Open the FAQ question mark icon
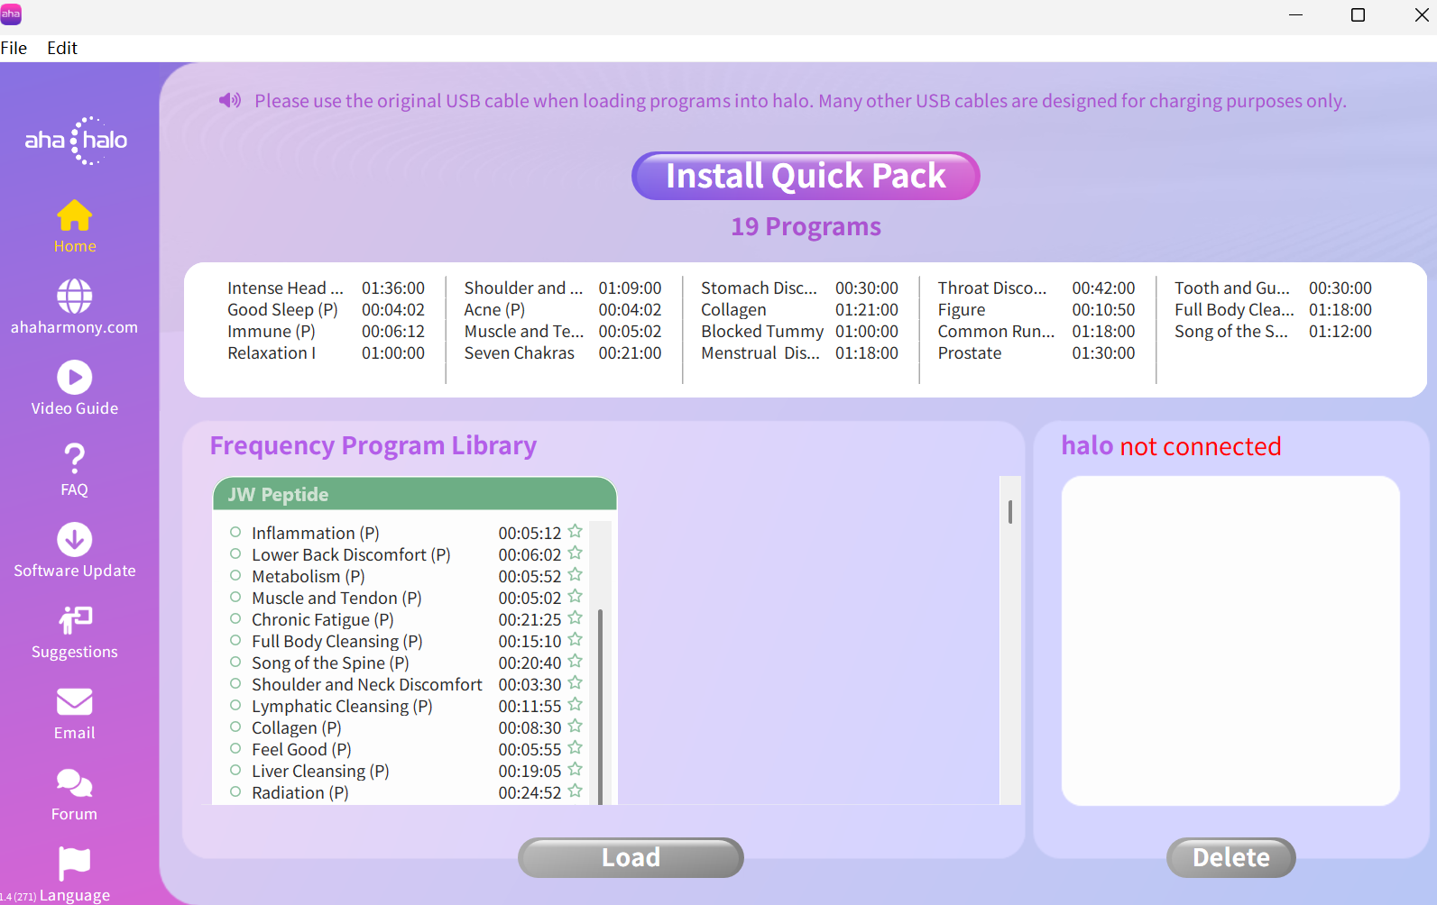The image size is (1437, 905). (74, 458)
